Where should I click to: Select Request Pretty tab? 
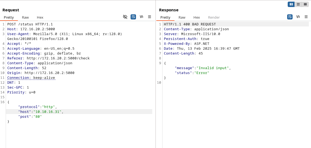point(9,17)
